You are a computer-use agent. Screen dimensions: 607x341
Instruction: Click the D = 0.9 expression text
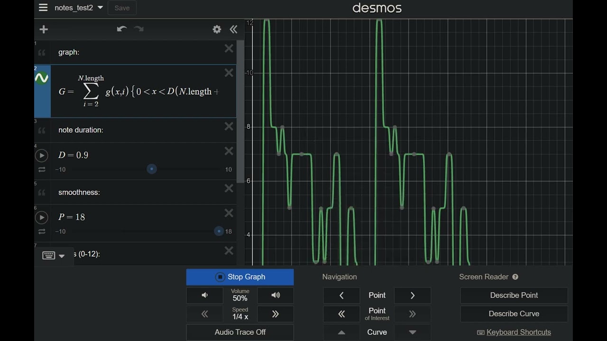click(73, 155)
